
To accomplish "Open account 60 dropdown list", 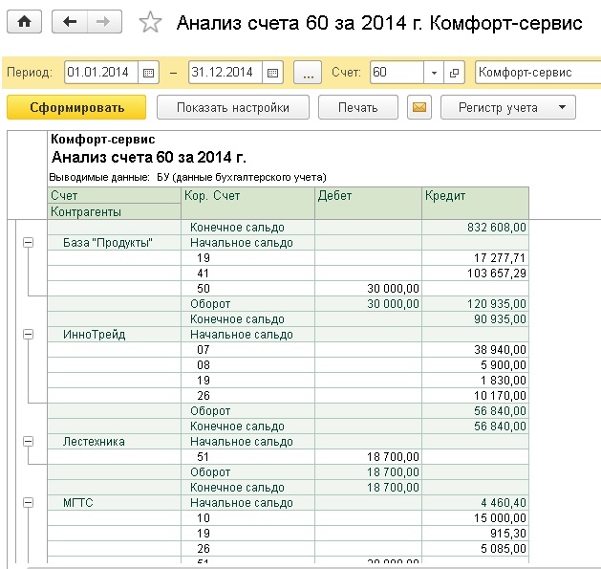I will click(x=434, y=73).
